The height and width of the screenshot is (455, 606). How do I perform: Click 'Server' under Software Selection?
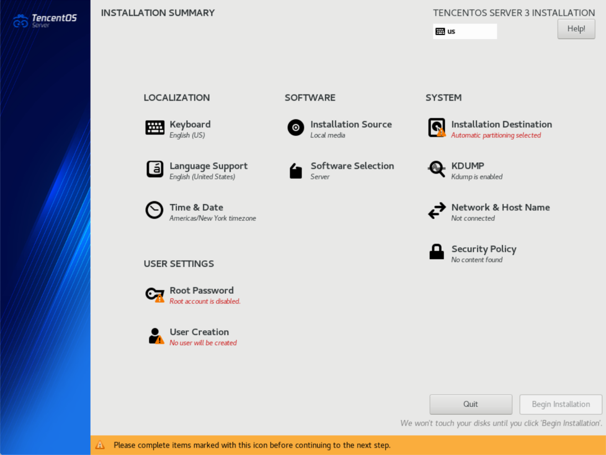pos(319,177)
